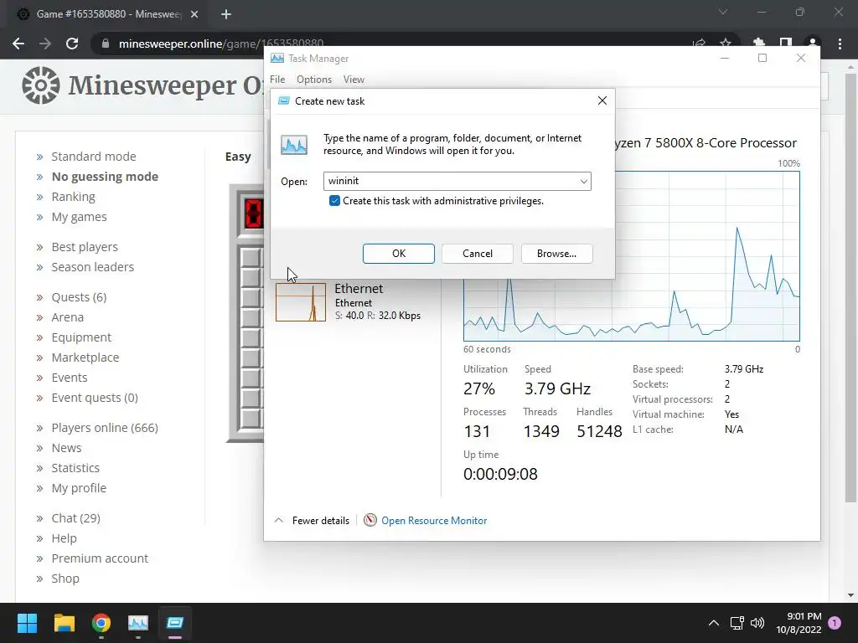Open network tray icon
Image resolution: width=858 pixels, height=643 pixels.
point(737,623)
